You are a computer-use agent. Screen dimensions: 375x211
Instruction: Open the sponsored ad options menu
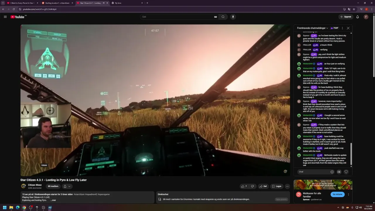[348, 194]
